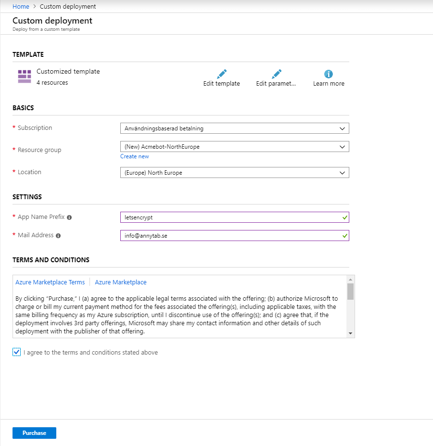Click the Mail Address info icon
The width and height of the screenshot is (433, 446).
pyautogui.click(x=58, y=236)
